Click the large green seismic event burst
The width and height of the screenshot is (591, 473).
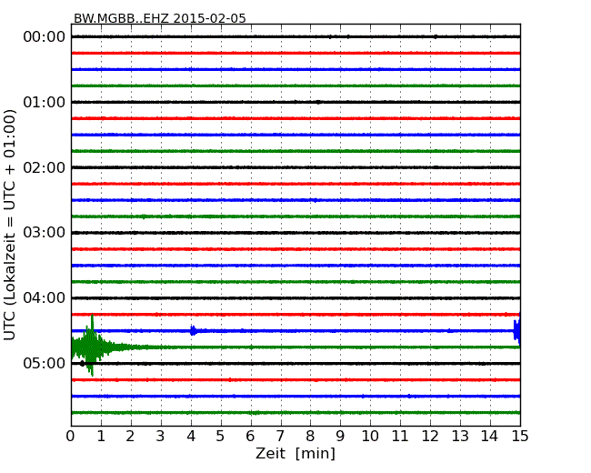click(92, 346)
